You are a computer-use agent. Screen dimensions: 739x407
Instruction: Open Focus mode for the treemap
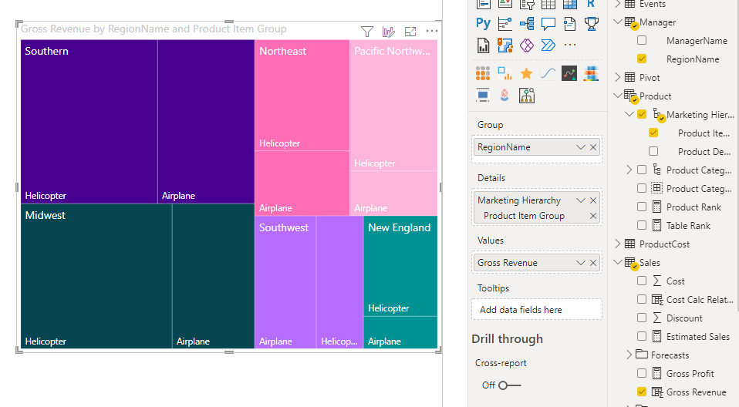click(410, 32)
